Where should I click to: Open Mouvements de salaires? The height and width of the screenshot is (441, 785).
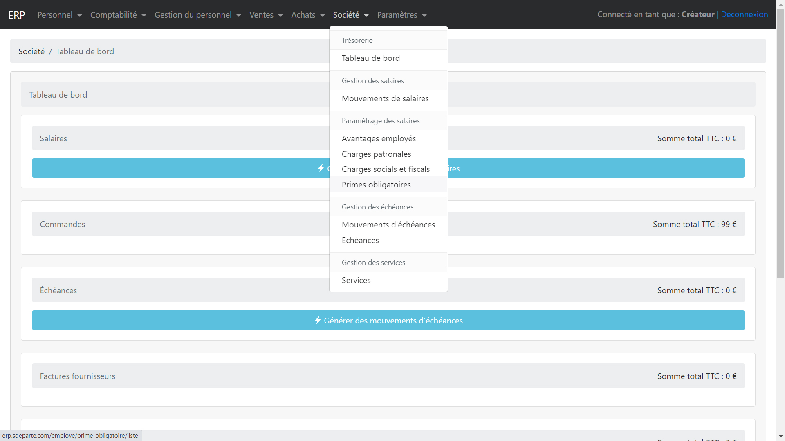pyautogui.click(x=385, y=98)
